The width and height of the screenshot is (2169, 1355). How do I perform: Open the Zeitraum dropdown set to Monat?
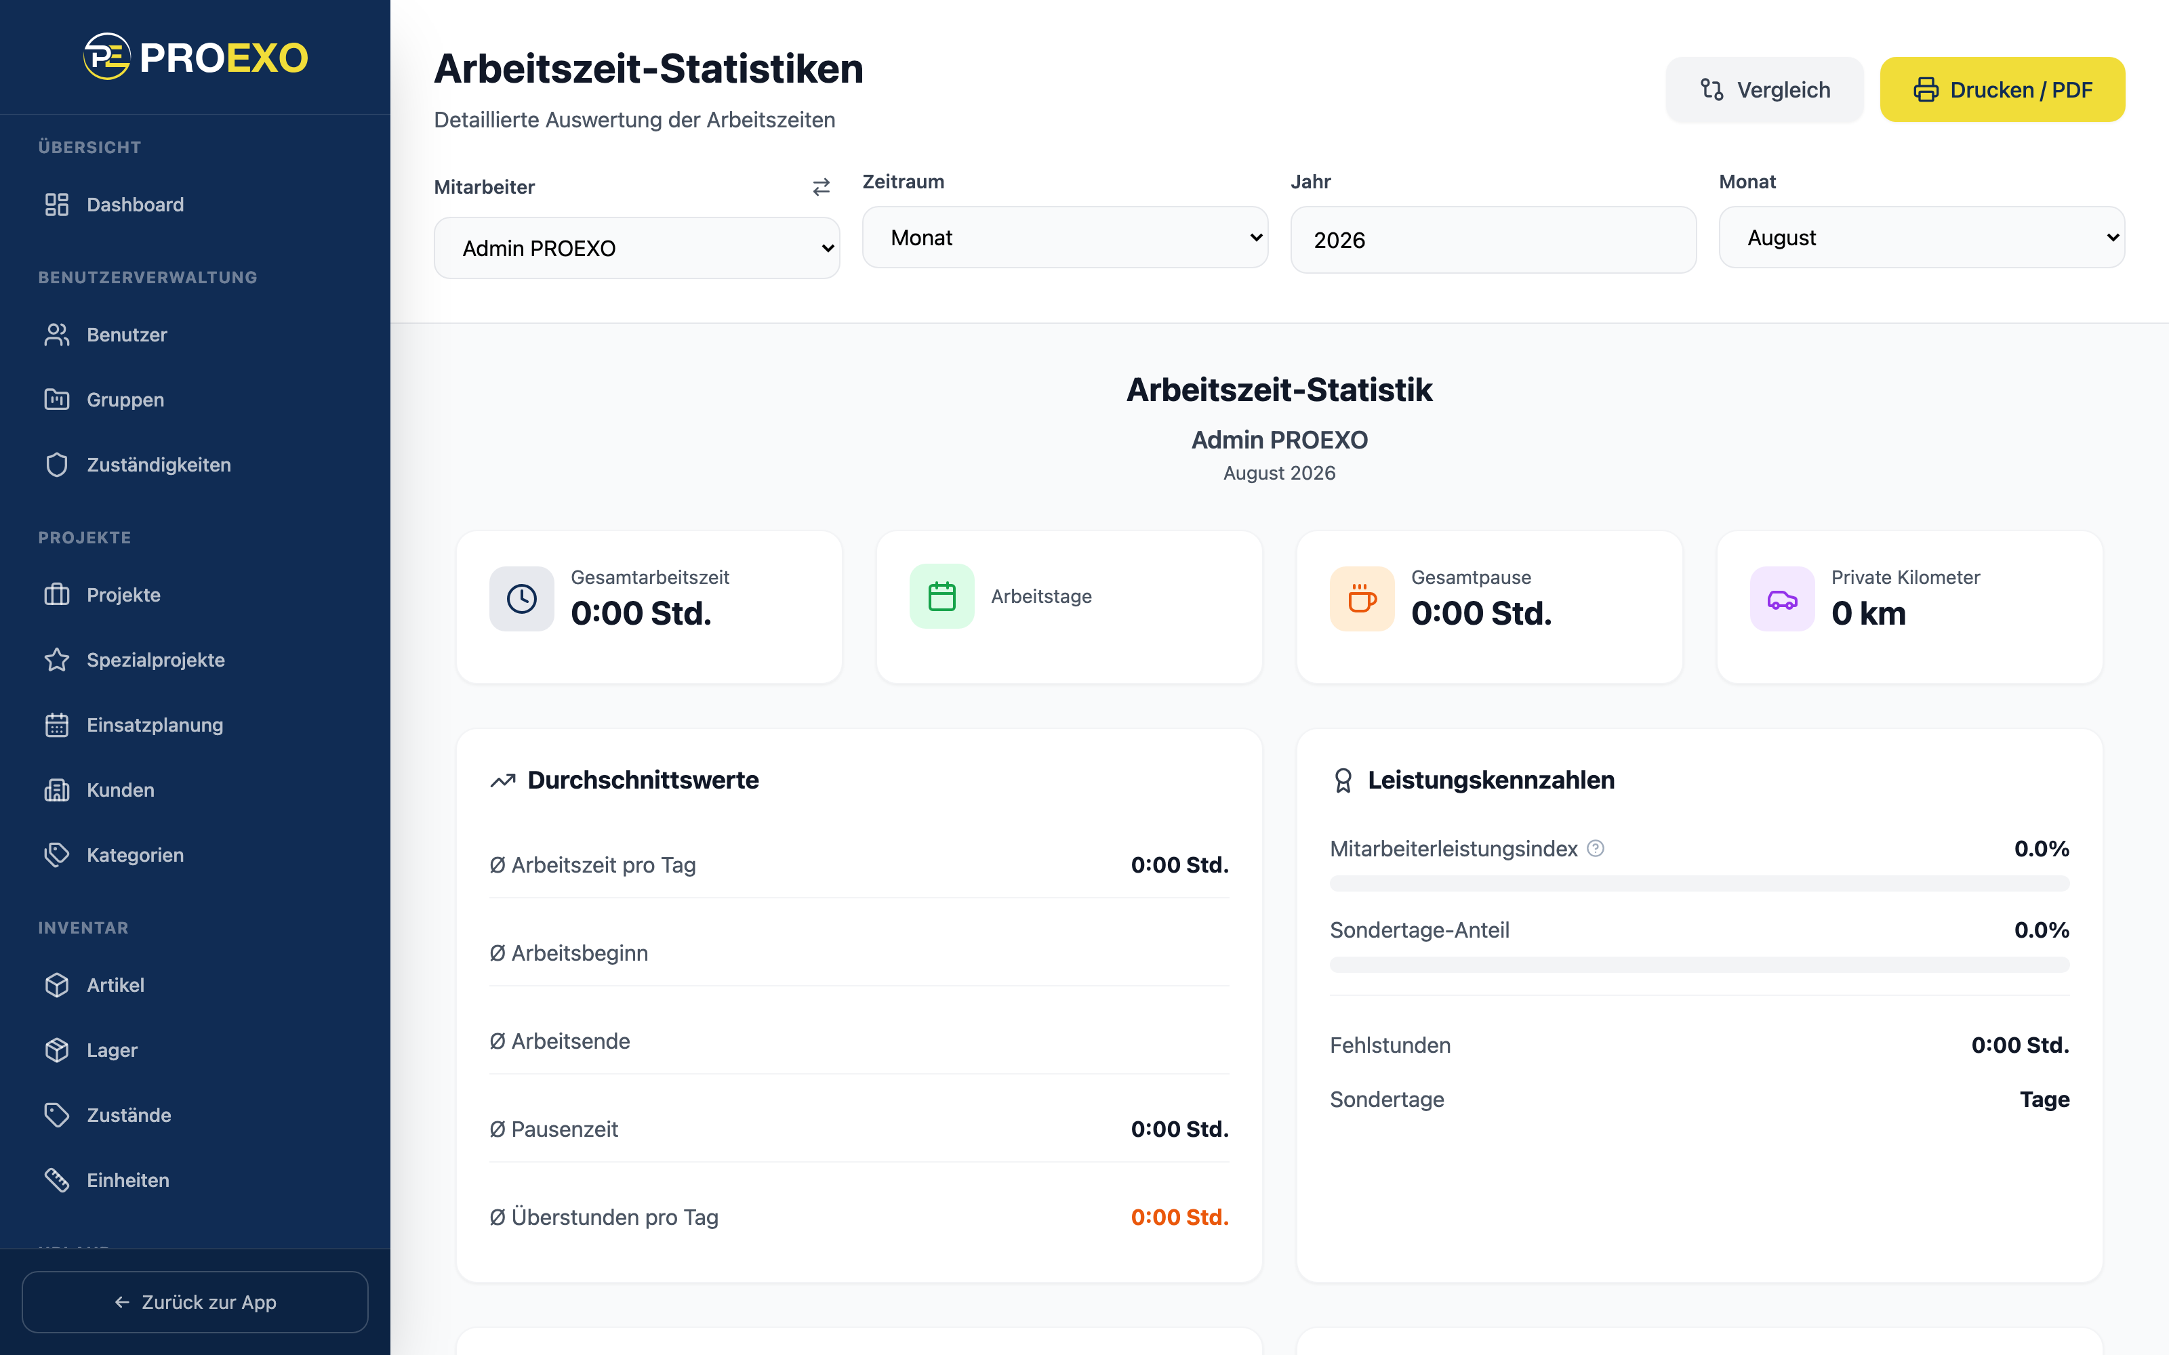[x=1066, y=238]
